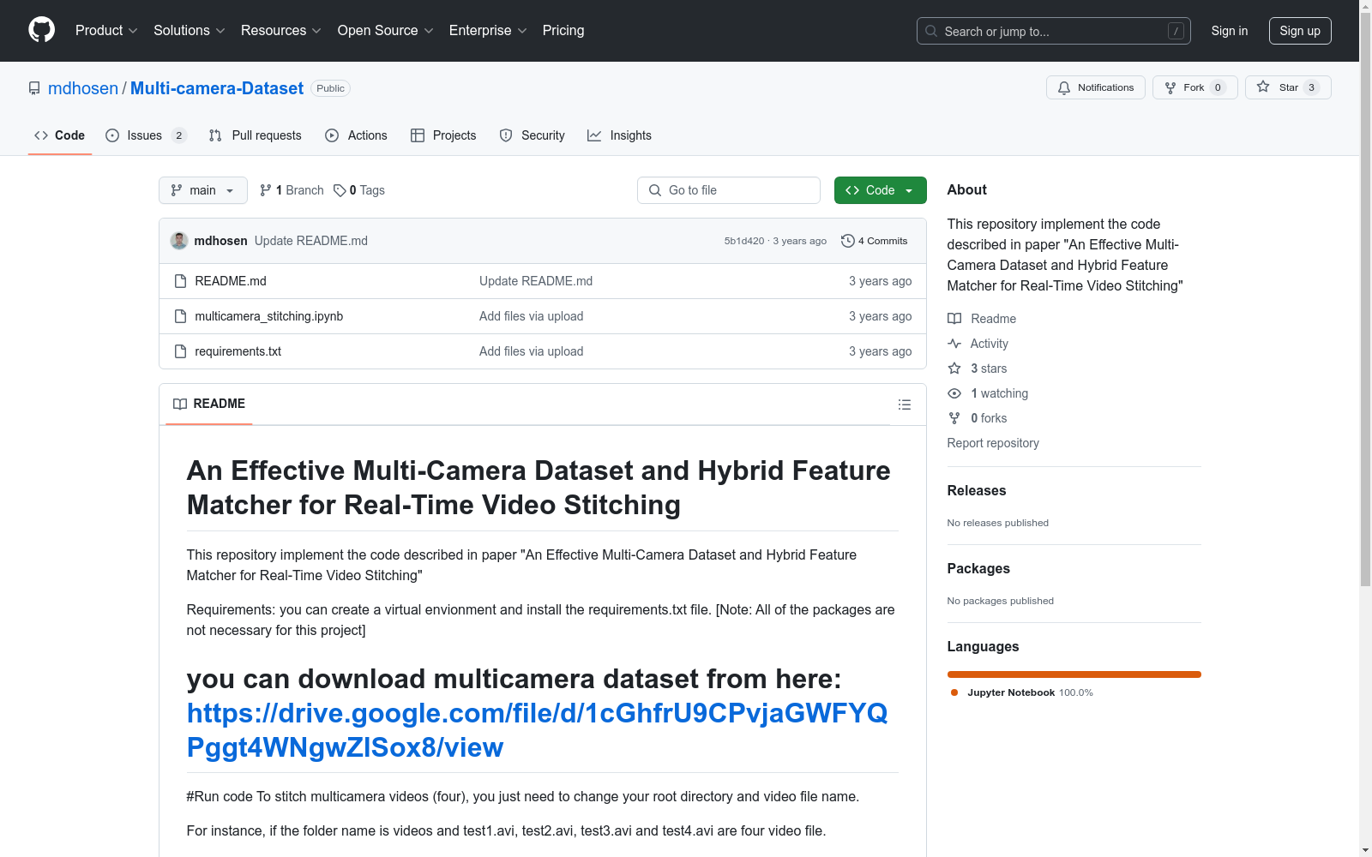Click the Sign up button
This screenshot has width=1372, height=857.
pyautogui.click(x=1299, y=31)
